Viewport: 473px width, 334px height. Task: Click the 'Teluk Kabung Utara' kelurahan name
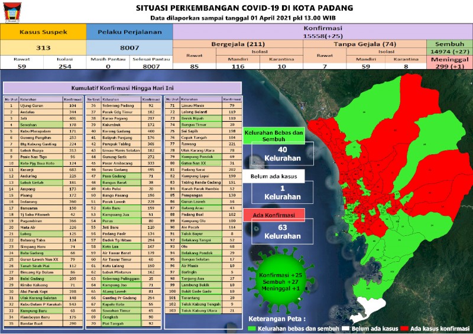(x=199, y=310)
